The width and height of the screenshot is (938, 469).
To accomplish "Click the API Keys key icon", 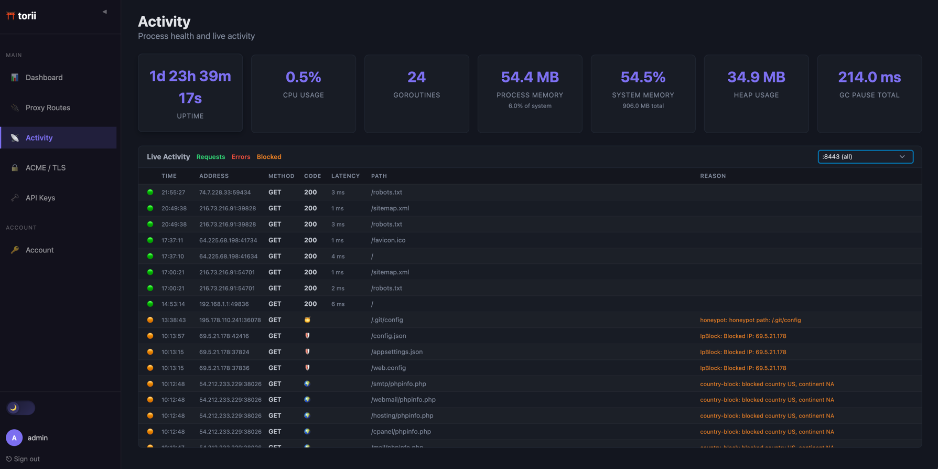I will click(15, 198).
